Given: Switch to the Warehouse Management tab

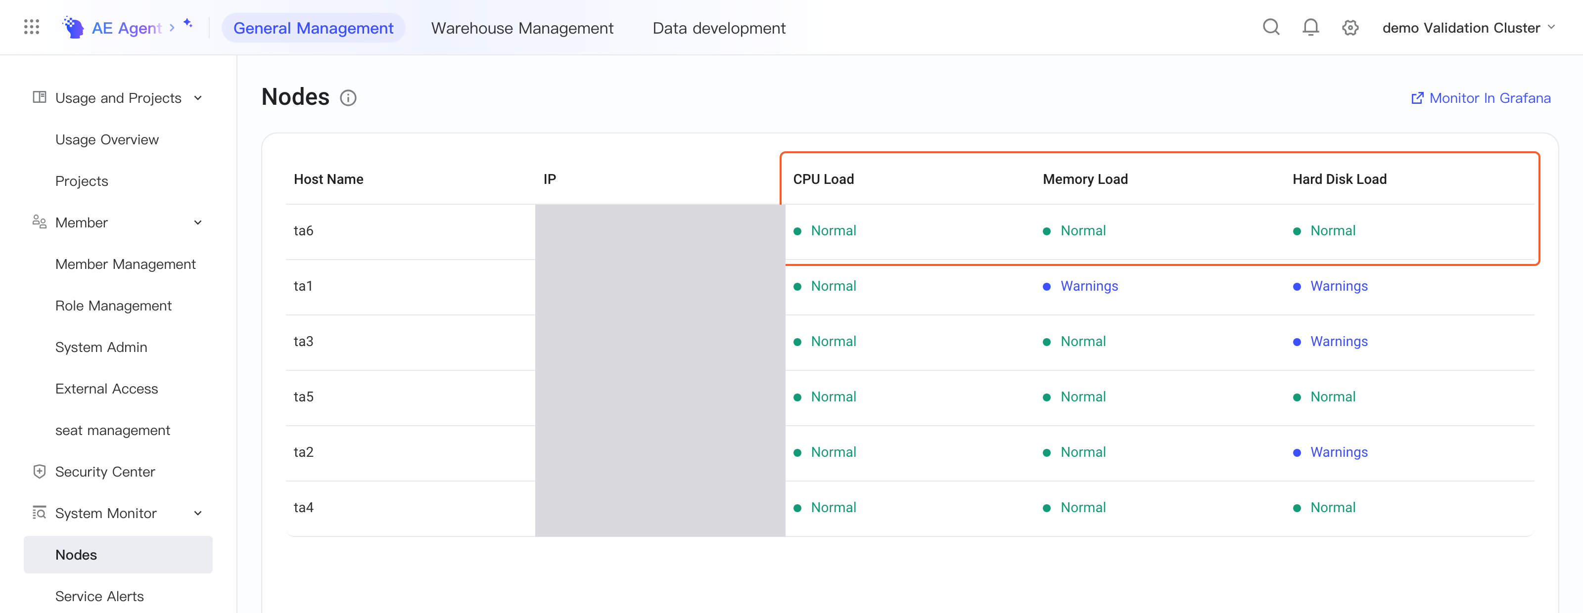Looking at the screenshot, I should click(522, 28).
